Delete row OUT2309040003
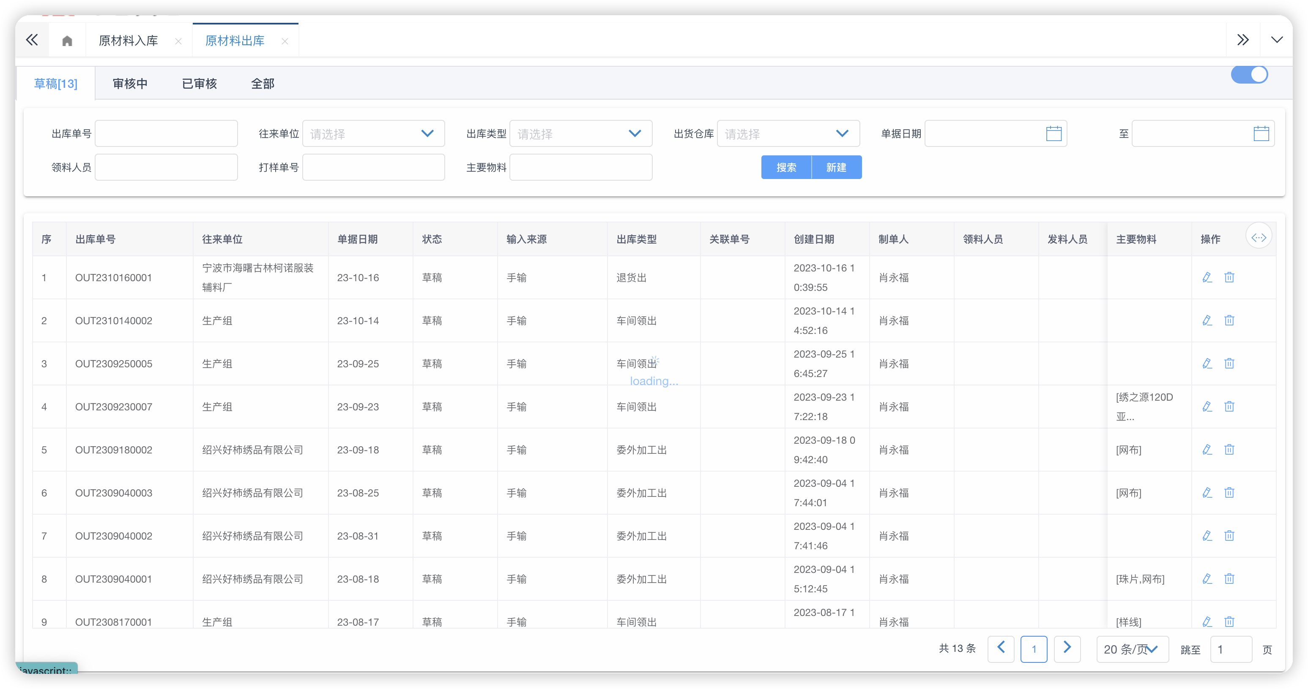Screen dimensions: 1308x689 pos(1229,493)
